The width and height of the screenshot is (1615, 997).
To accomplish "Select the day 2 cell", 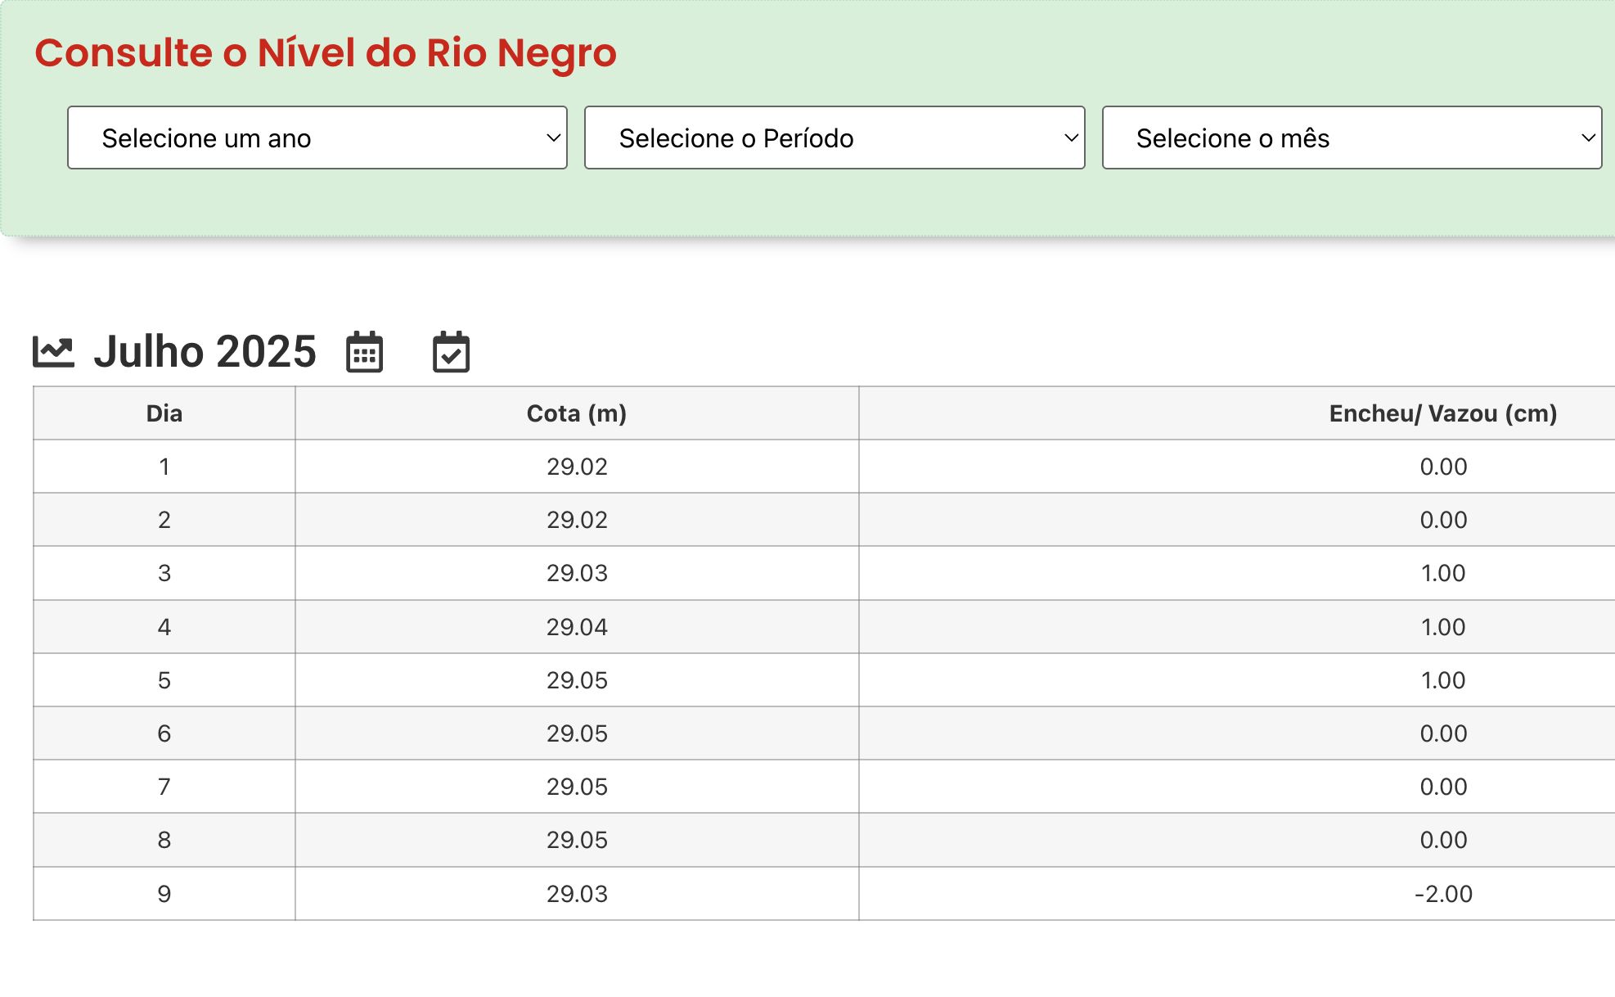I will coord(164,520).
